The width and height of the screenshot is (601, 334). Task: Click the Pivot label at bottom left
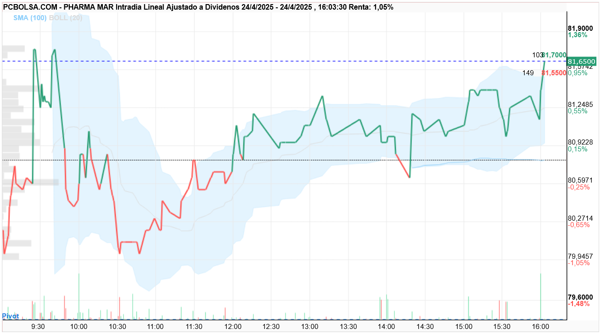pyautogui.click(x=11, y=316)
